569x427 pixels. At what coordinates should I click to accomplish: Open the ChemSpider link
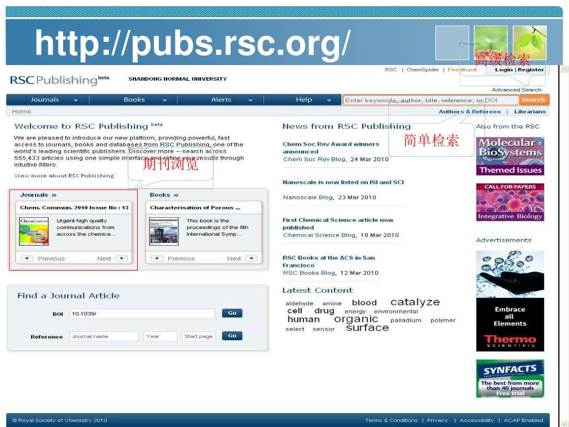coord(422,69)
